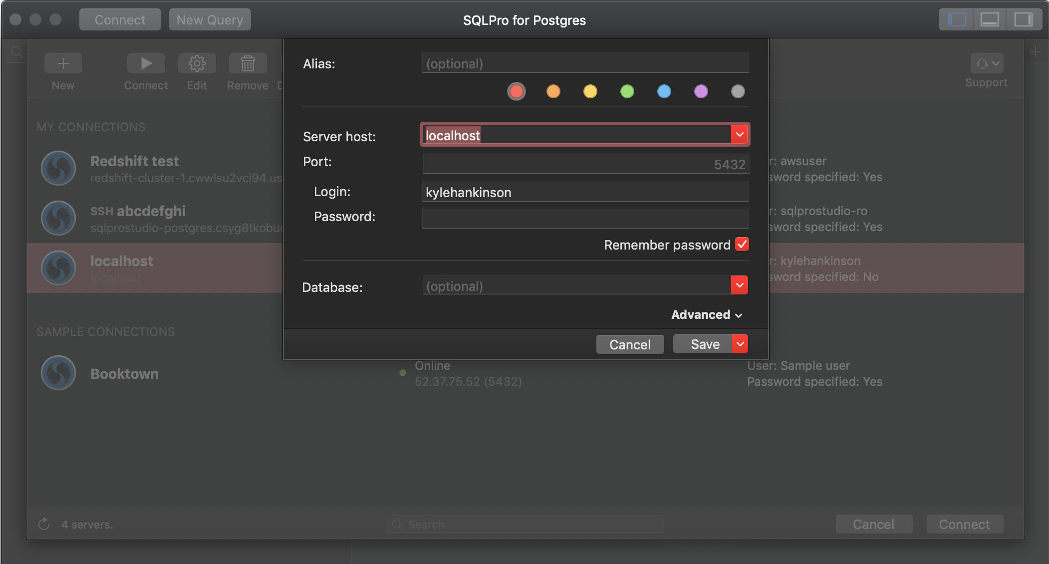Select the Booktown sample connection name

124,374
